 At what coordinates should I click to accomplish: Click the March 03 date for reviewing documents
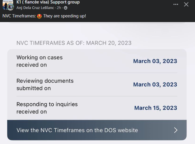155,84
